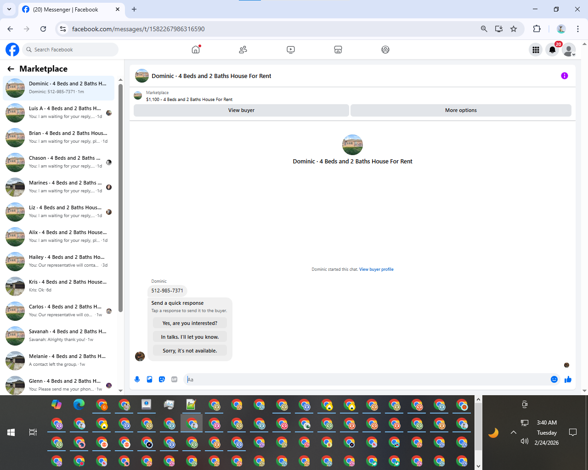Screen dimensions: 588x470
Task: Send a thumbs up like
Action: click(x=568, y=379)
